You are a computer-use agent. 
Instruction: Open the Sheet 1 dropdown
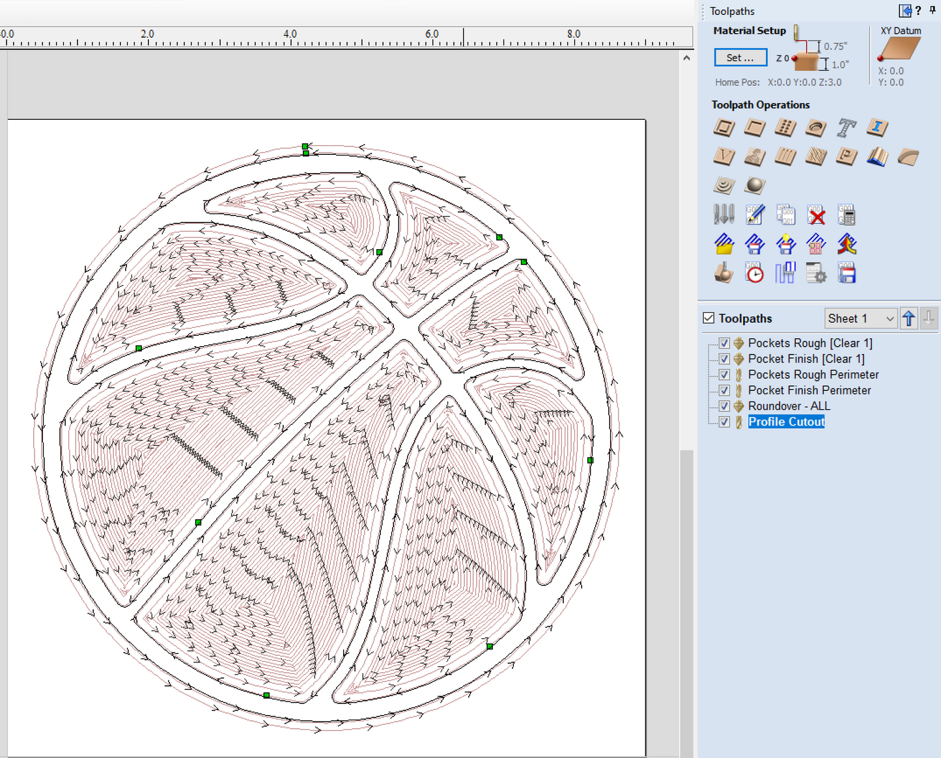860,318
